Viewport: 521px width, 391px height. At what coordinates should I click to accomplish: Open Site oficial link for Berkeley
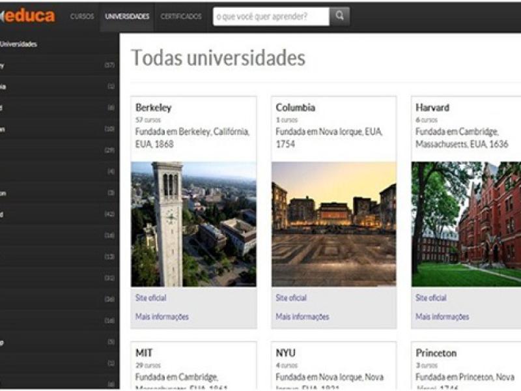[150, 298]
